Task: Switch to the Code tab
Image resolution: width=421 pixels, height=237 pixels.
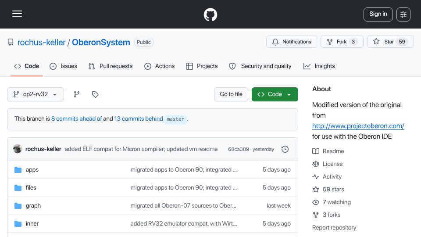Action: point(27,66)
